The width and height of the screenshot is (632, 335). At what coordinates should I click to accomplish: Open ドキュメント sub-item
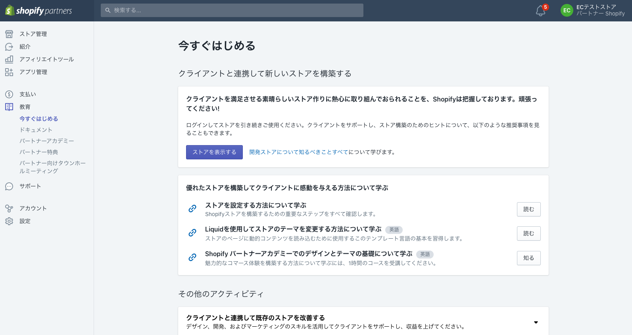click(x=36, y=130)
